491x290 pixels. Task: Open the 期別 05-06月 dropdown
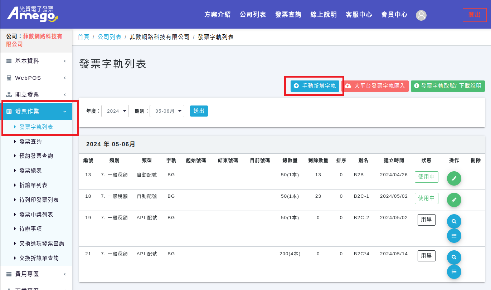click(x=167, y=111)
